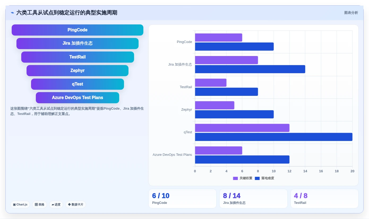
Task: Click TestRail's purple 关键权重 chart bar
Action: [x=211, y=83]
